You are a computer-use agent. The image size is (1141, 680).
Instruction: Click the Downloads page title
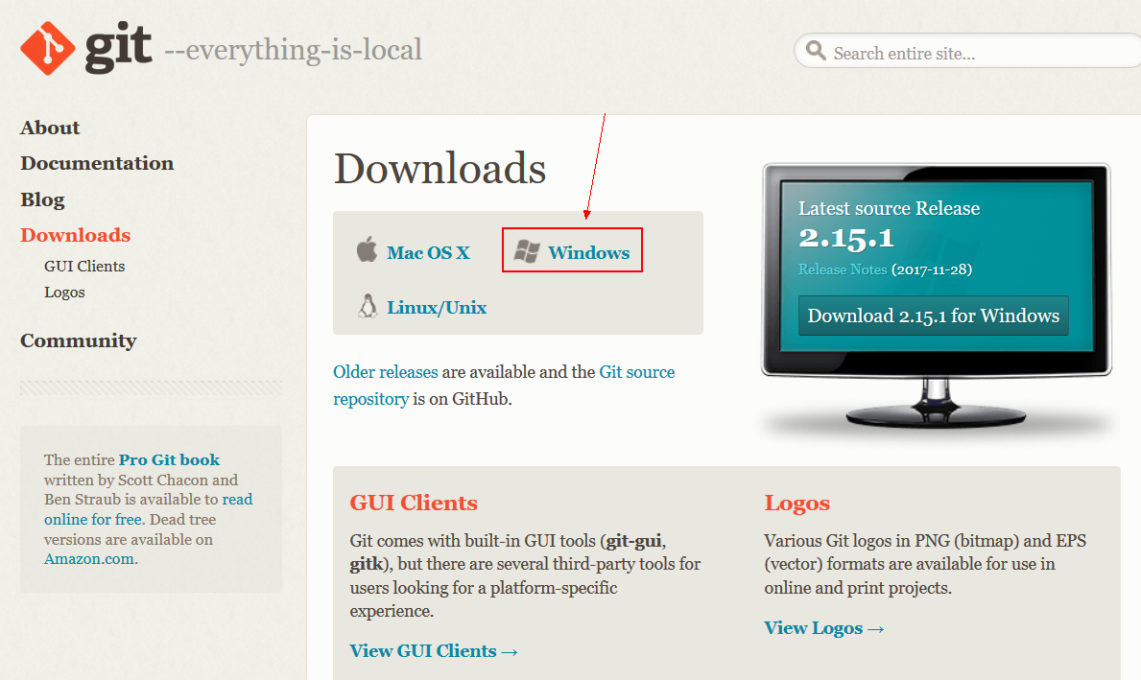(x=440, y=168)
